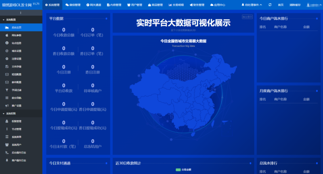Click the envelope icon for 短信配置
323x174 pixels.
7,75
